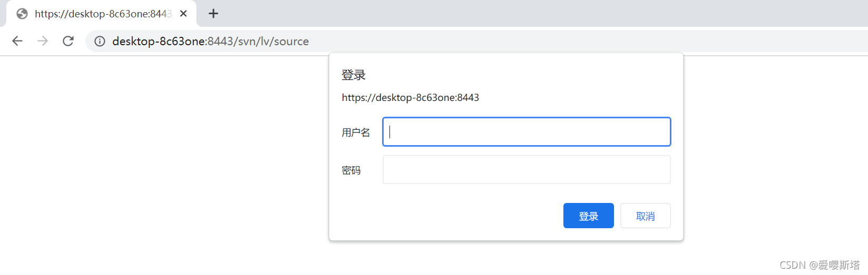Click the globe favicon on the tab

point(22,14)
